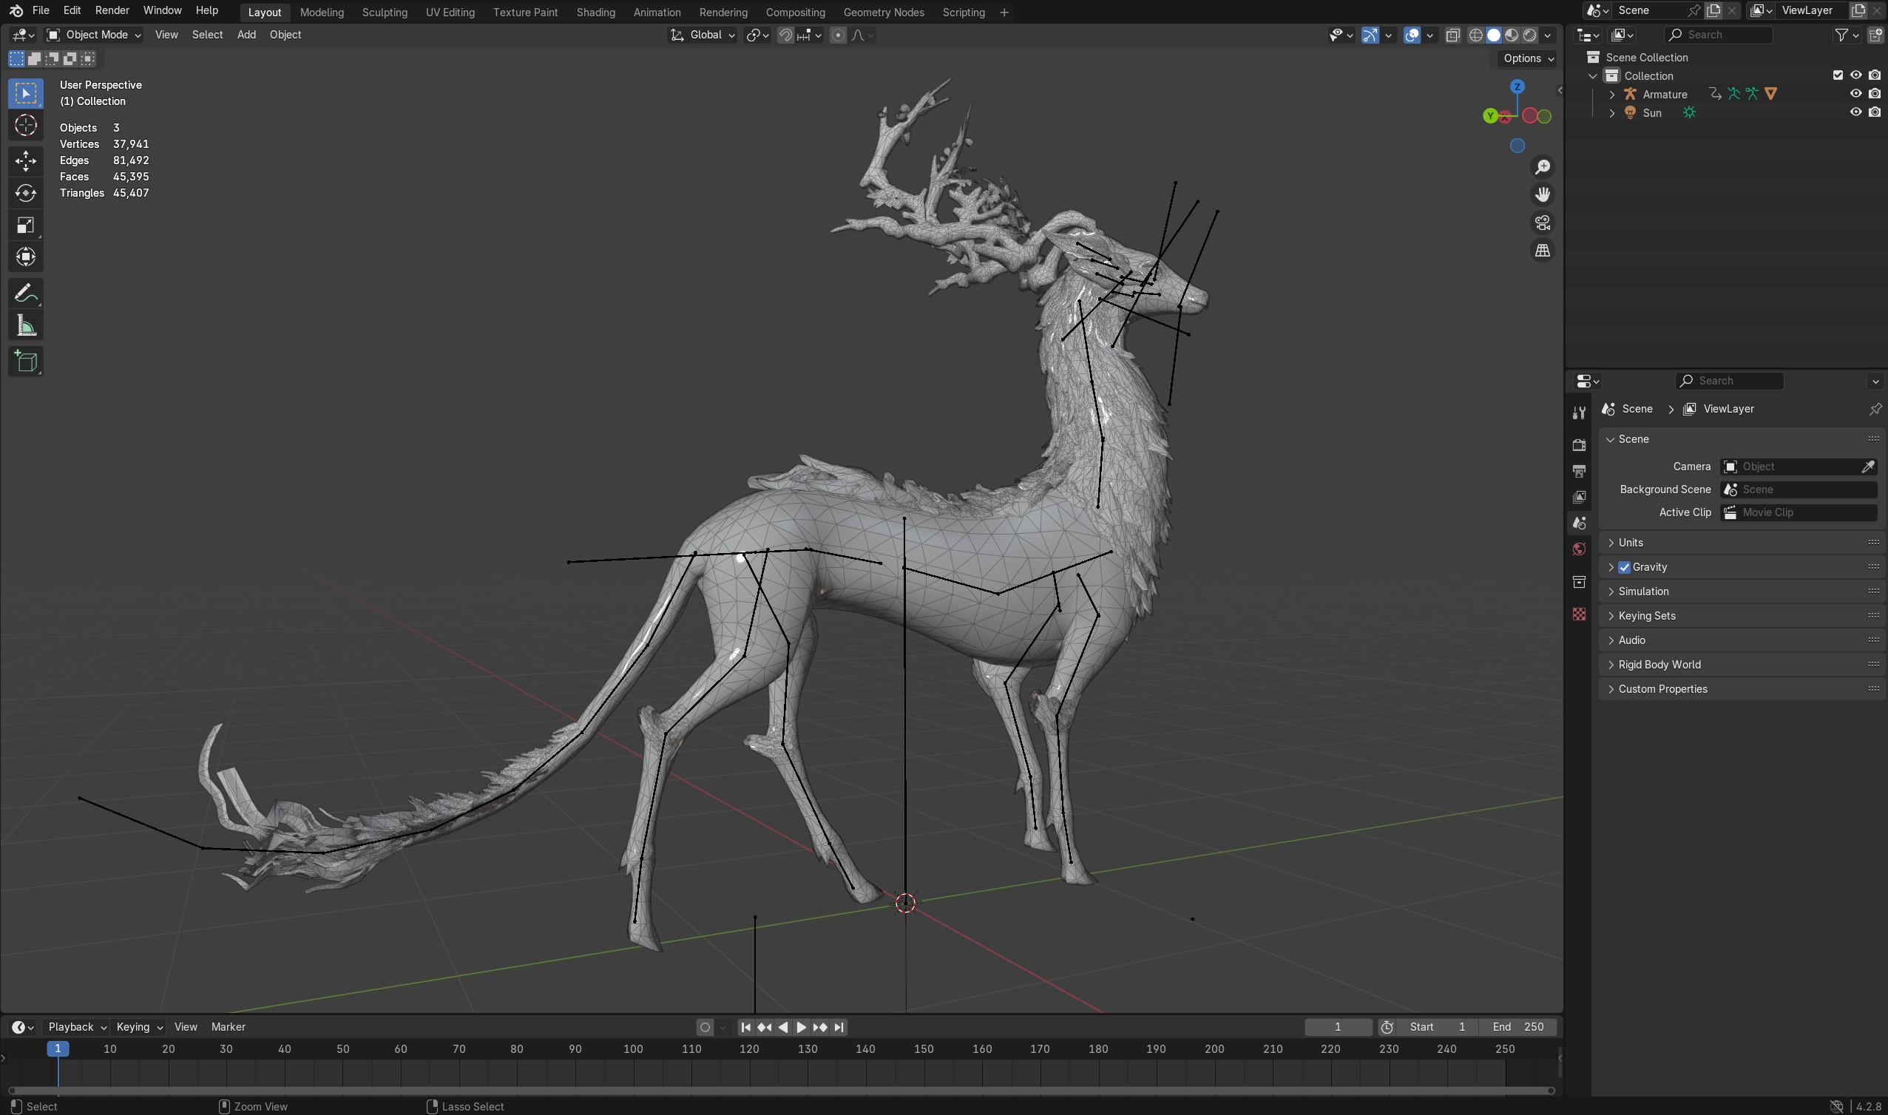The height and width of the screenshot is (1115, 1888).
Task: Toggle the Gravity checkbox
Action: pos(1624,567)
